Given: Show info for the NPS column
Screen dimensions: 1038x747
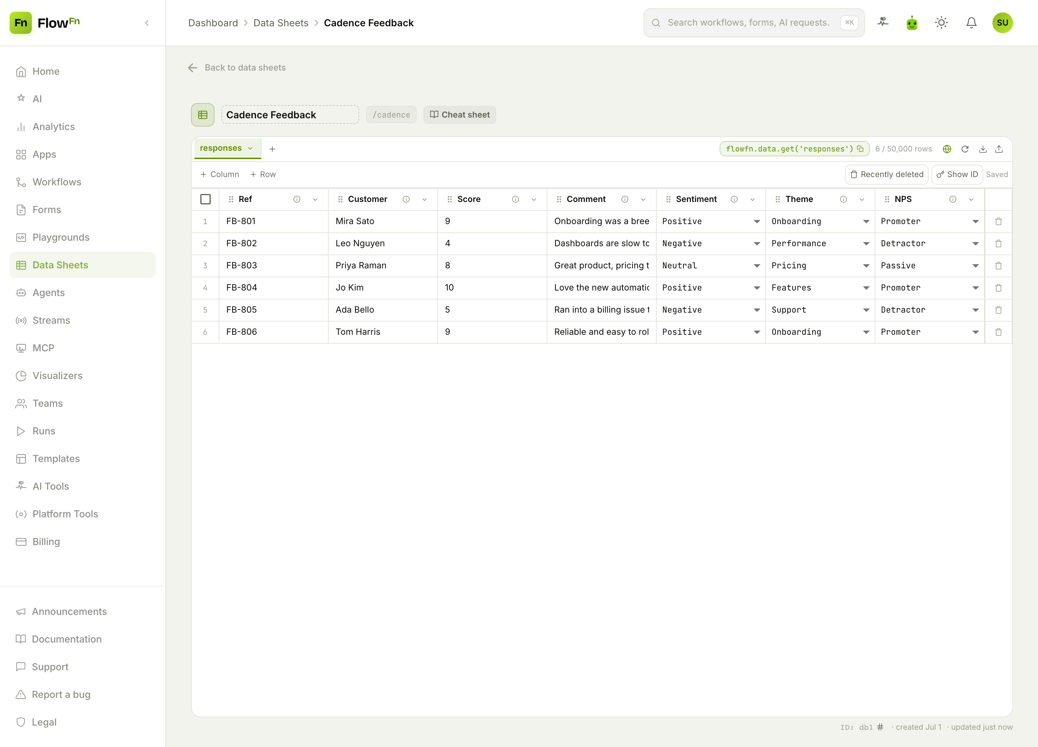Looking at the screenshot, I should (x=953, y=199).
